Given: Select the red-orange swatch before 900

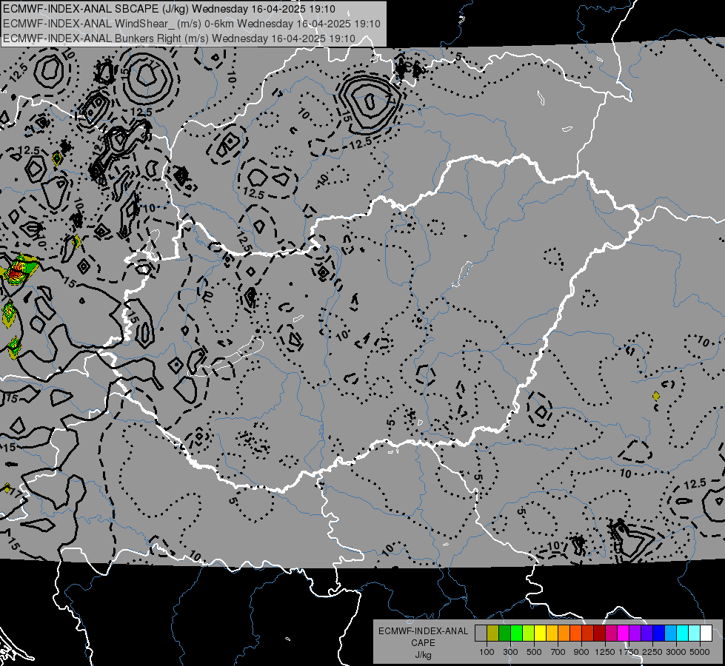Looking at the screenshot, I should (575, 633).
